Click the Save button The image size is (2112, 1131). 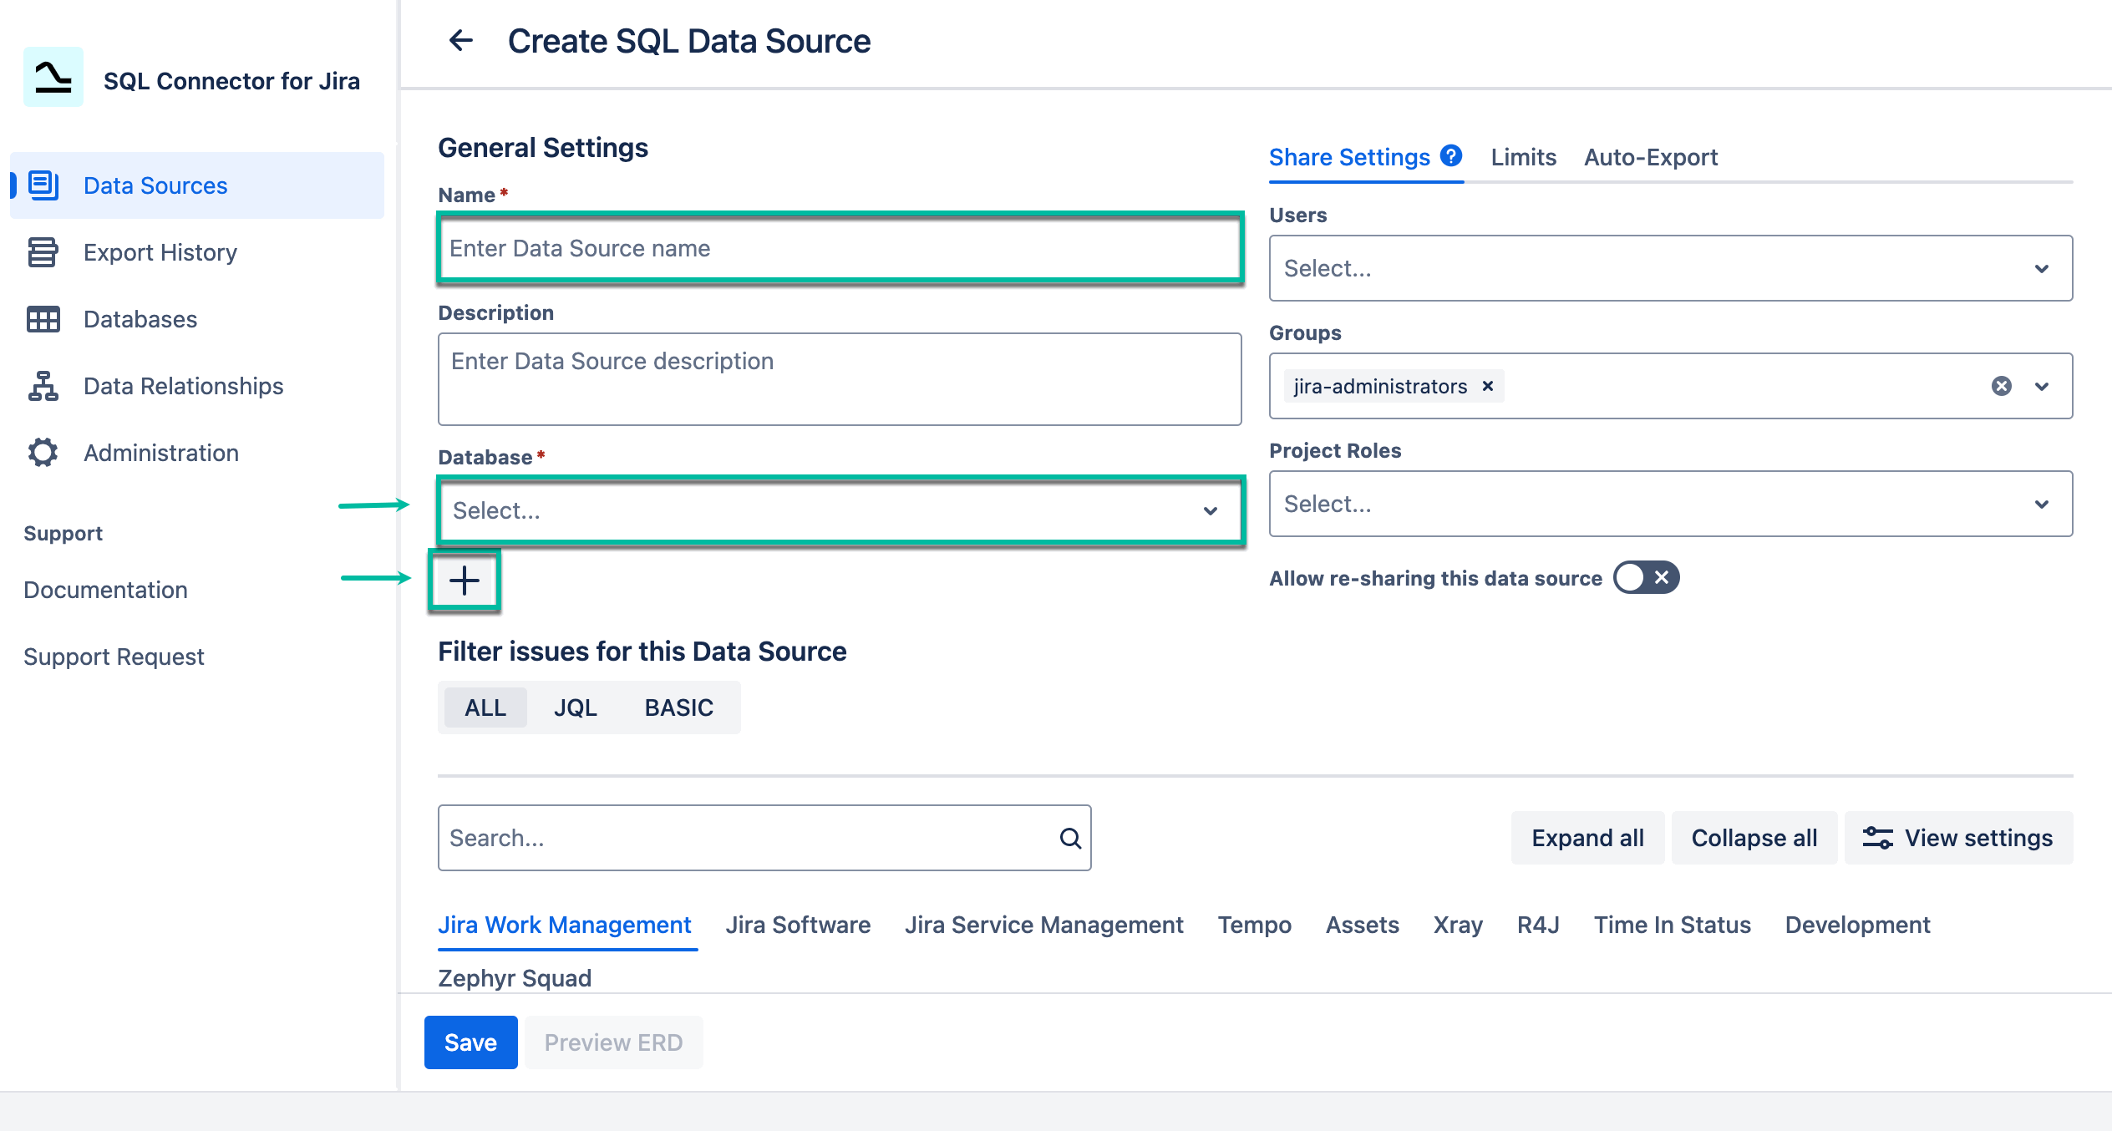click(470, 1042)
